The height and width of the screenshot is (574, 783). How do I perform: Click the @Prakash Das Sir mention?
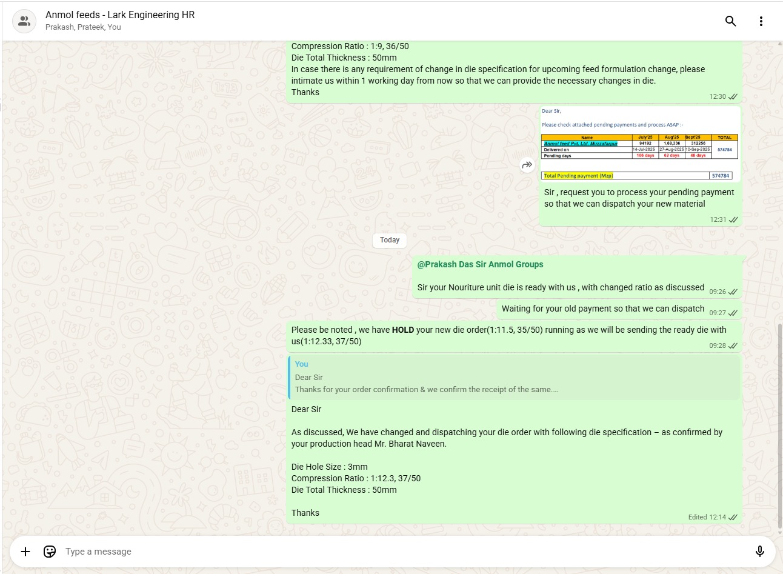pyautogui.click(x=480, y=264)
